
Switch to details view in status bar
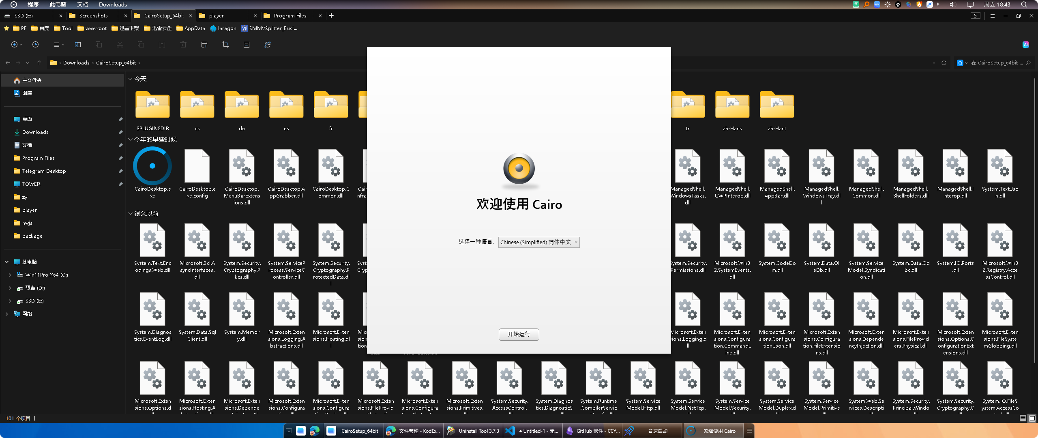click(x=1023, y=418)
